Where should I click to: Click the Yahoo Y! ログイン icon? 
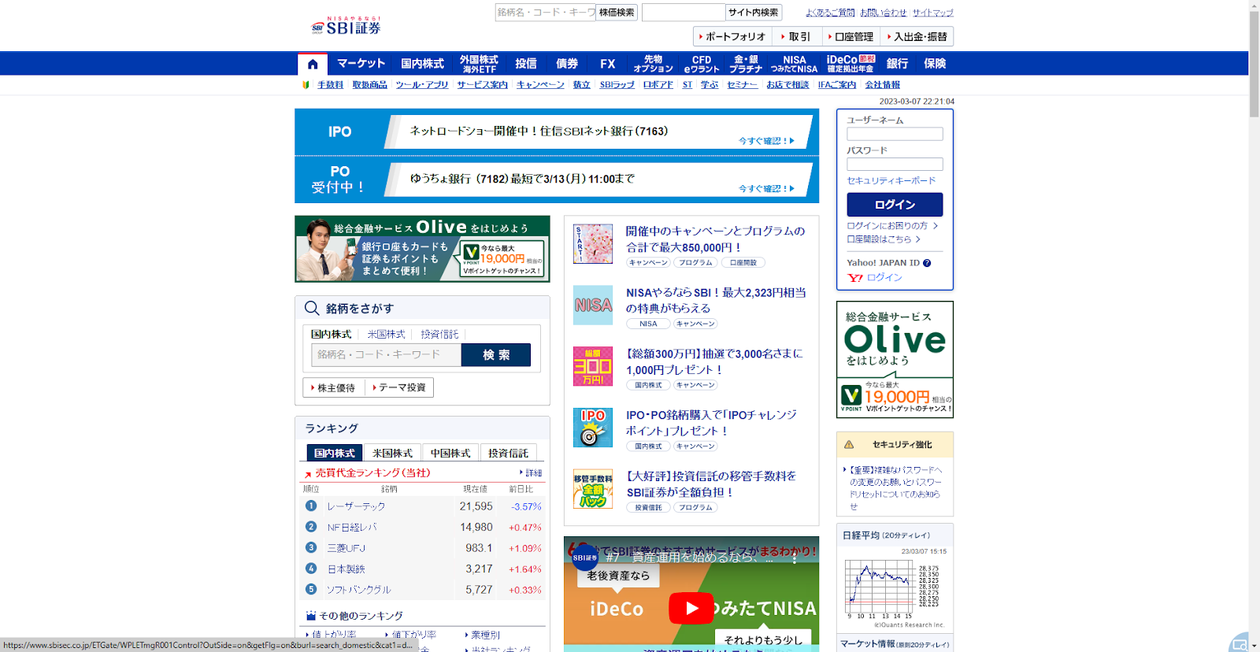click(855, 278)
